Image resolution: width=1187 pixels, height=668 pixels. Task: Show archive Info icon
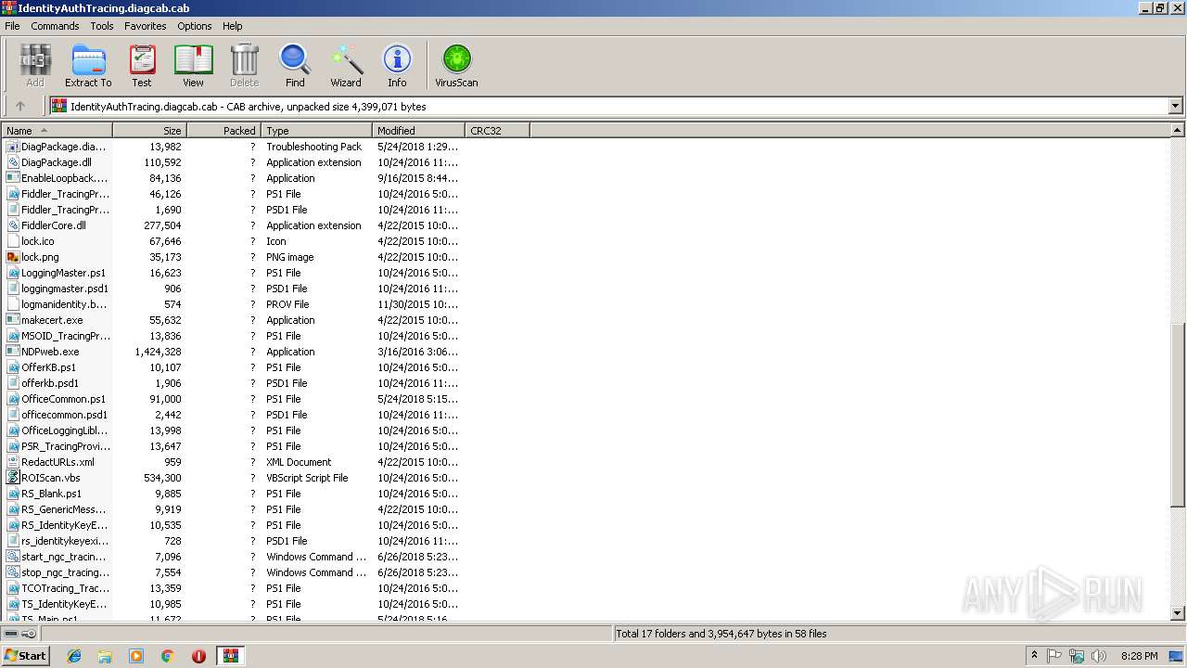click(397, 66)
